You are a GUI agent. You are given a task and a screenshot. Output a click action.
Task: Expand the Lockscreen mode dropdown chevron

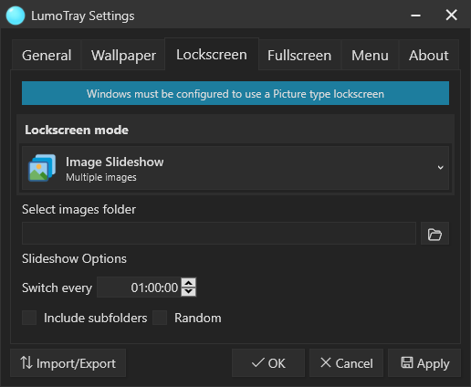click(x=440, y=168)
